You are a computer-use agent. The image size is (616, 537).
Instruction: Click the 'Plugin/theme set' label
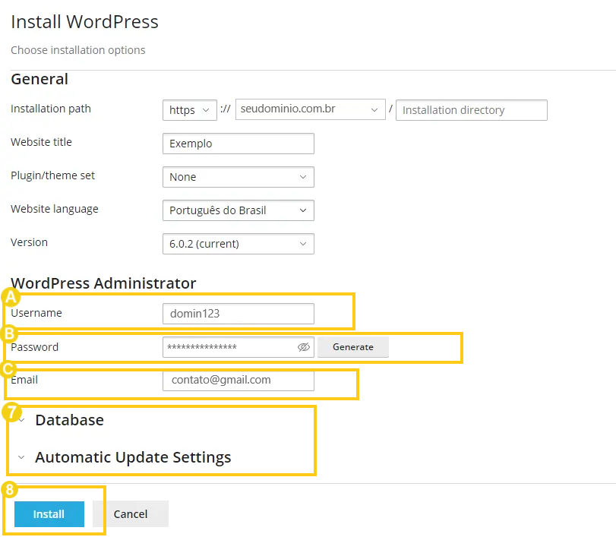[52, 175]
